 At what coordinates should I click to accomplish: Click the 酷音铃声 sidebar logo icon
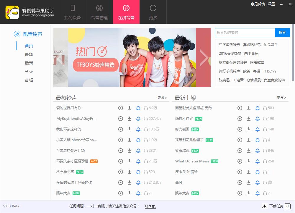tap(17, 34)
